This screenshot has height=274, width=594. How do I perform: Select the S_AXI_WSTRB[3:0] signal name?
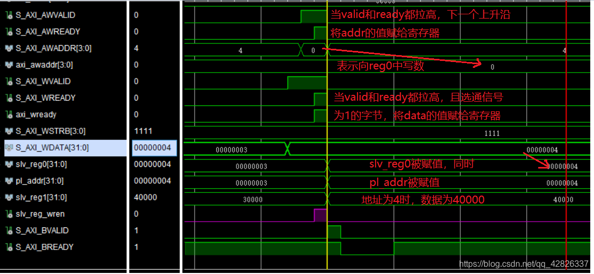50,131
